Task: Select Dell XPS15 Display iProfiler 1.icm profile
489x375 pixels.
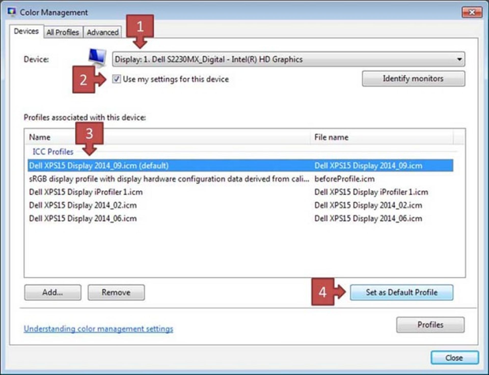Action: click(240, 192)
